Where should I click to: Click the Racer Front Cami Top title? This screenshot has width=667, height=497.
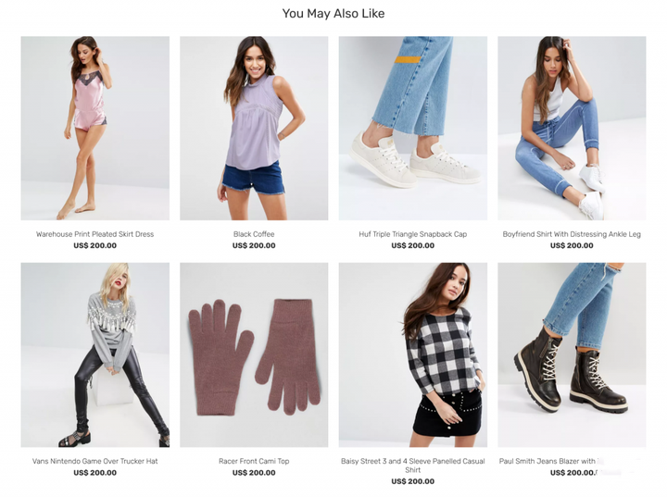(x=254, y=461)
